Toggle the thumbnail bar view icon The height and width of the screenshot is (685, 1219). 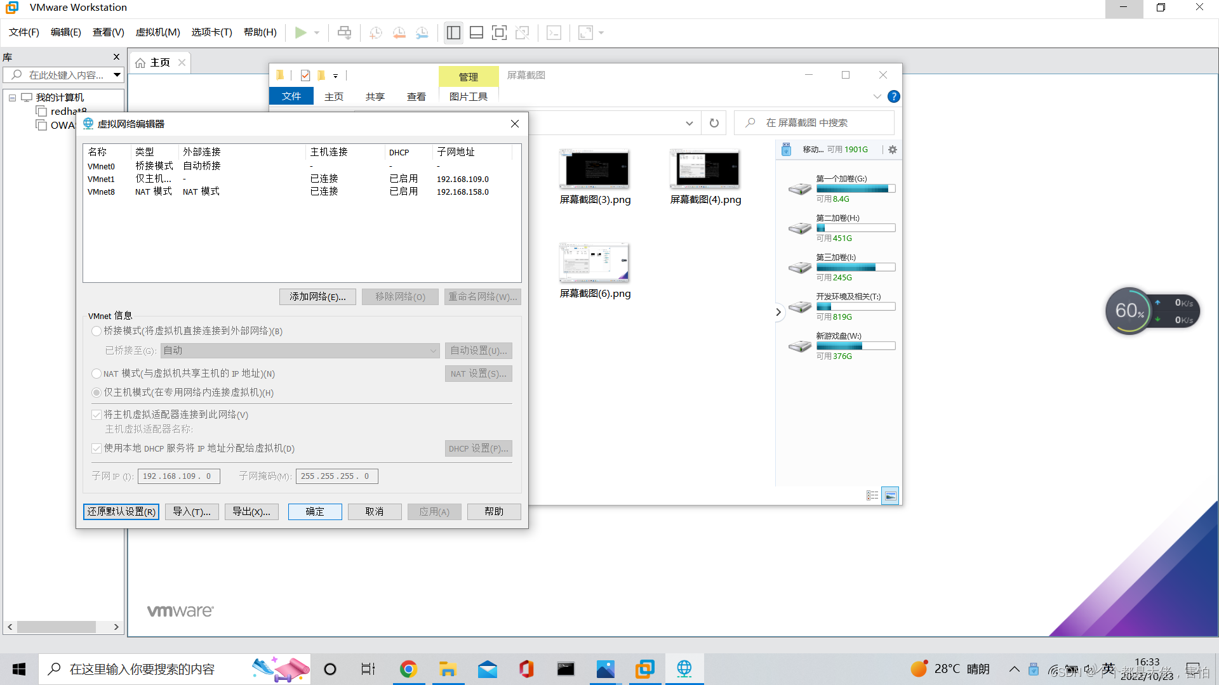tap(476, 32)
